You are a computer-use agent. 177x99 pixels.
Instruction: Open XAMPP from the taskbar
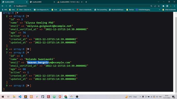(x=31, y=97)
